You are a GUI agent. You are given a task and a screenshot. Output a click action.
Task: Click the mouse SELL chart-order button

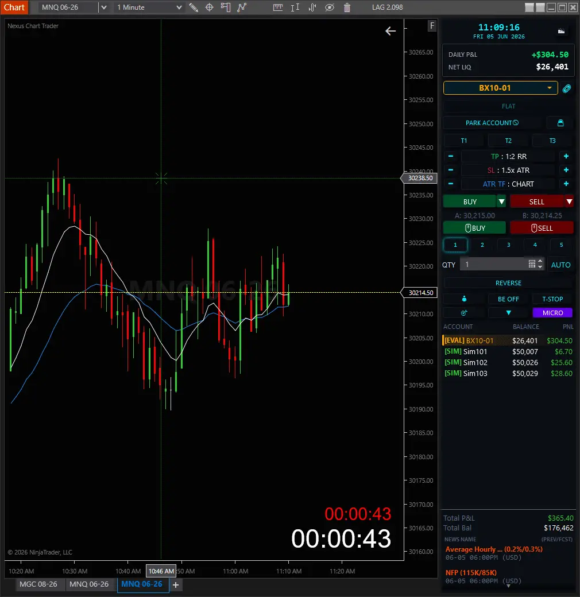(542, 228)
